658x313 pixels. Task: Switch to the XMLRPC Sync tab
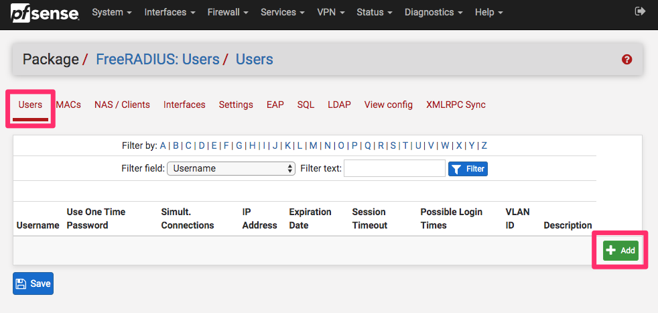tap(456, 105)
